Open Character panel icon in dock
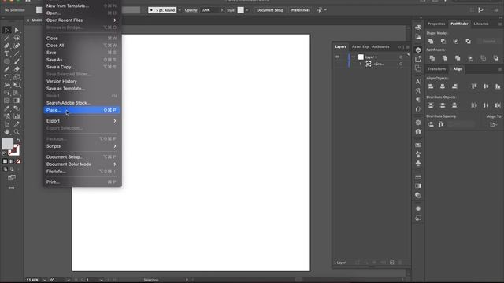The width and height of the screenshot is (504, 283). [418, 82]
